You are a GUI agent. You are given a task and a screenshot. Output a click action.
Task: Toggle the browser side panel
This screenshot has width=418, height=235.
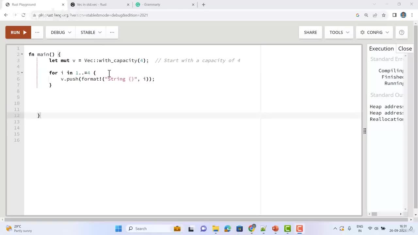click(x=394, y=15)
